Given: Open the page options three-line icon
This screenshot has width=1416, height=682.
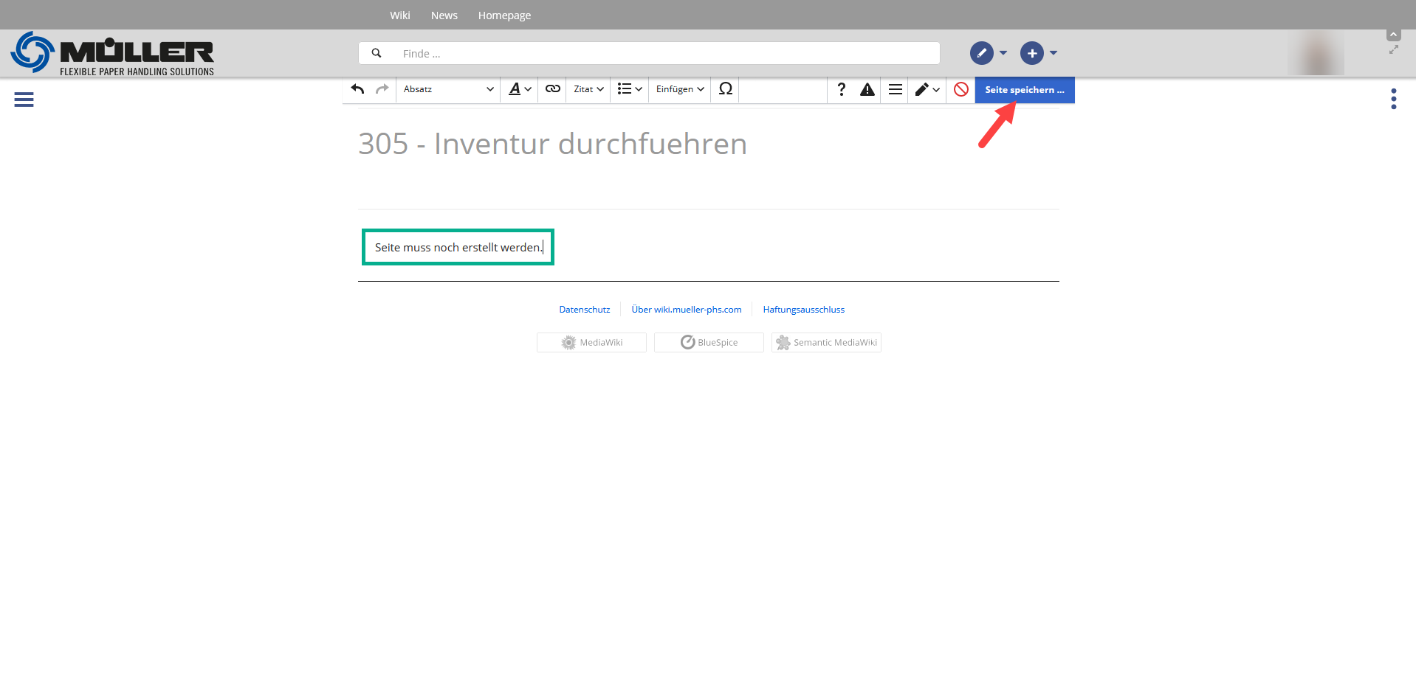Looking at the screenshot, I should pyautogui.click(x=895, y=89).
